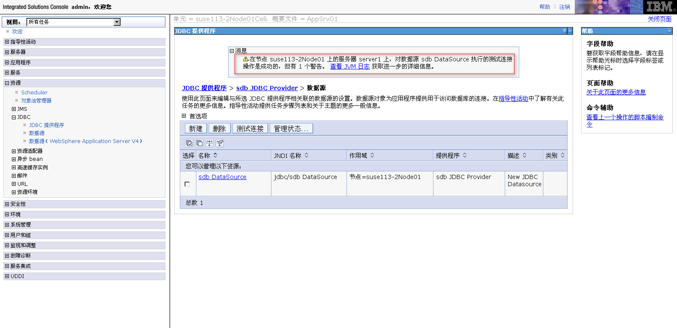The image size is (677, 328).
Task: Sort table by 名称 column arrows
Action: pos(215,155)
